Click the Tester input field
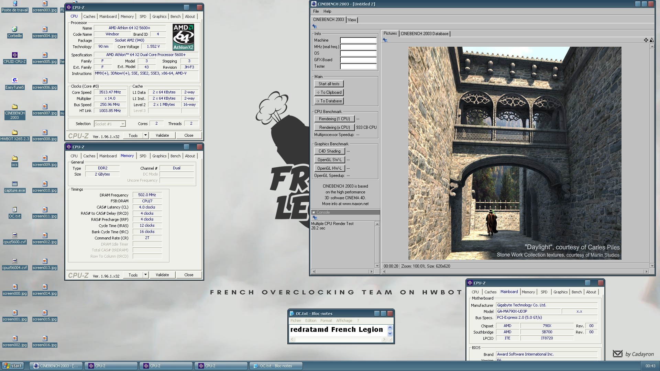 [358, 66]
